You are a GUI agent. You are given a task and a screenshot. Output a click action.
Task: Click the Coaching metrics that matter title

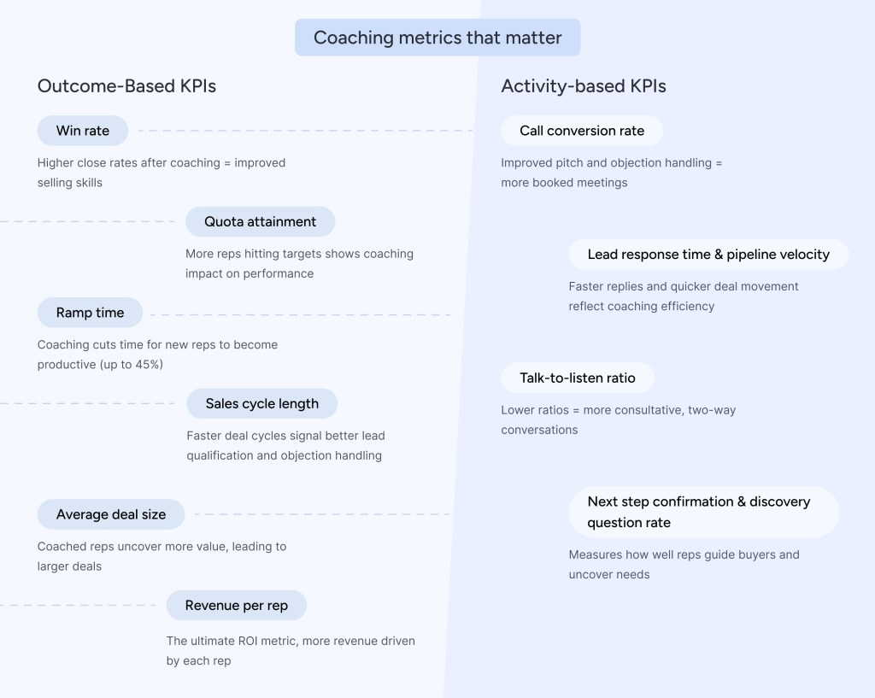(x=437, y=38)
